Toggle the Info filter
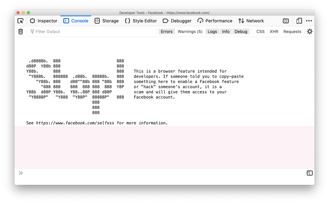The width and height of the screenshot is (329, 204). coord(226,32)
